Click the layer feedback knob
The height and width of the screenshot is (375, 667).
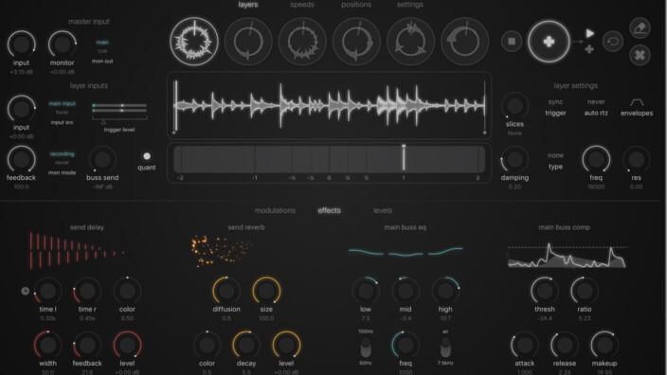(21, 159)
